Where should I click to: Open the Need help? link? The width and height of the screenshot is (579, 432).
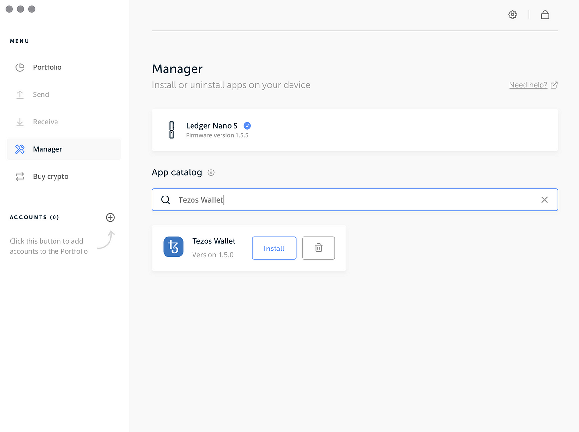pos(528,85)
